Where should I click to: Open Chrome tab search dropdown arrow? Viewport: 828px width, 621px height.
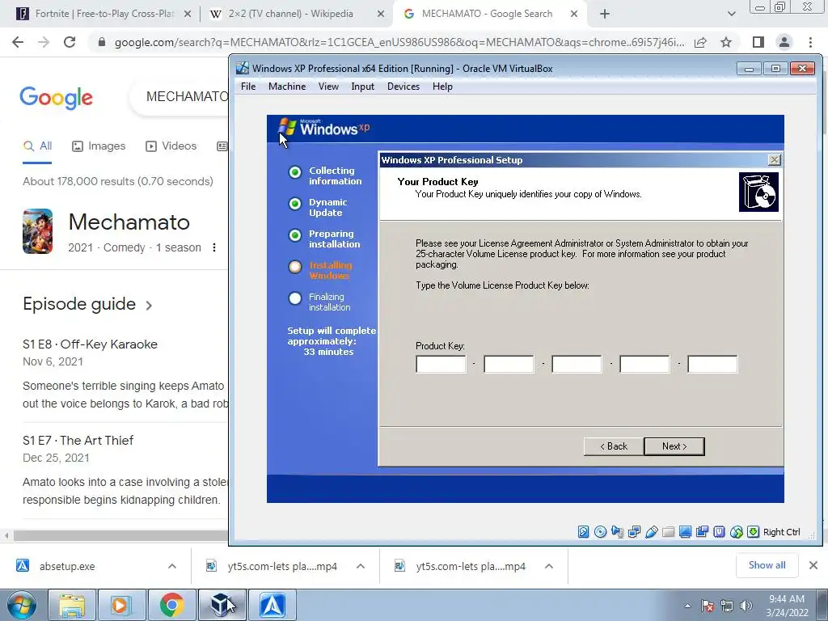(731, 14)
